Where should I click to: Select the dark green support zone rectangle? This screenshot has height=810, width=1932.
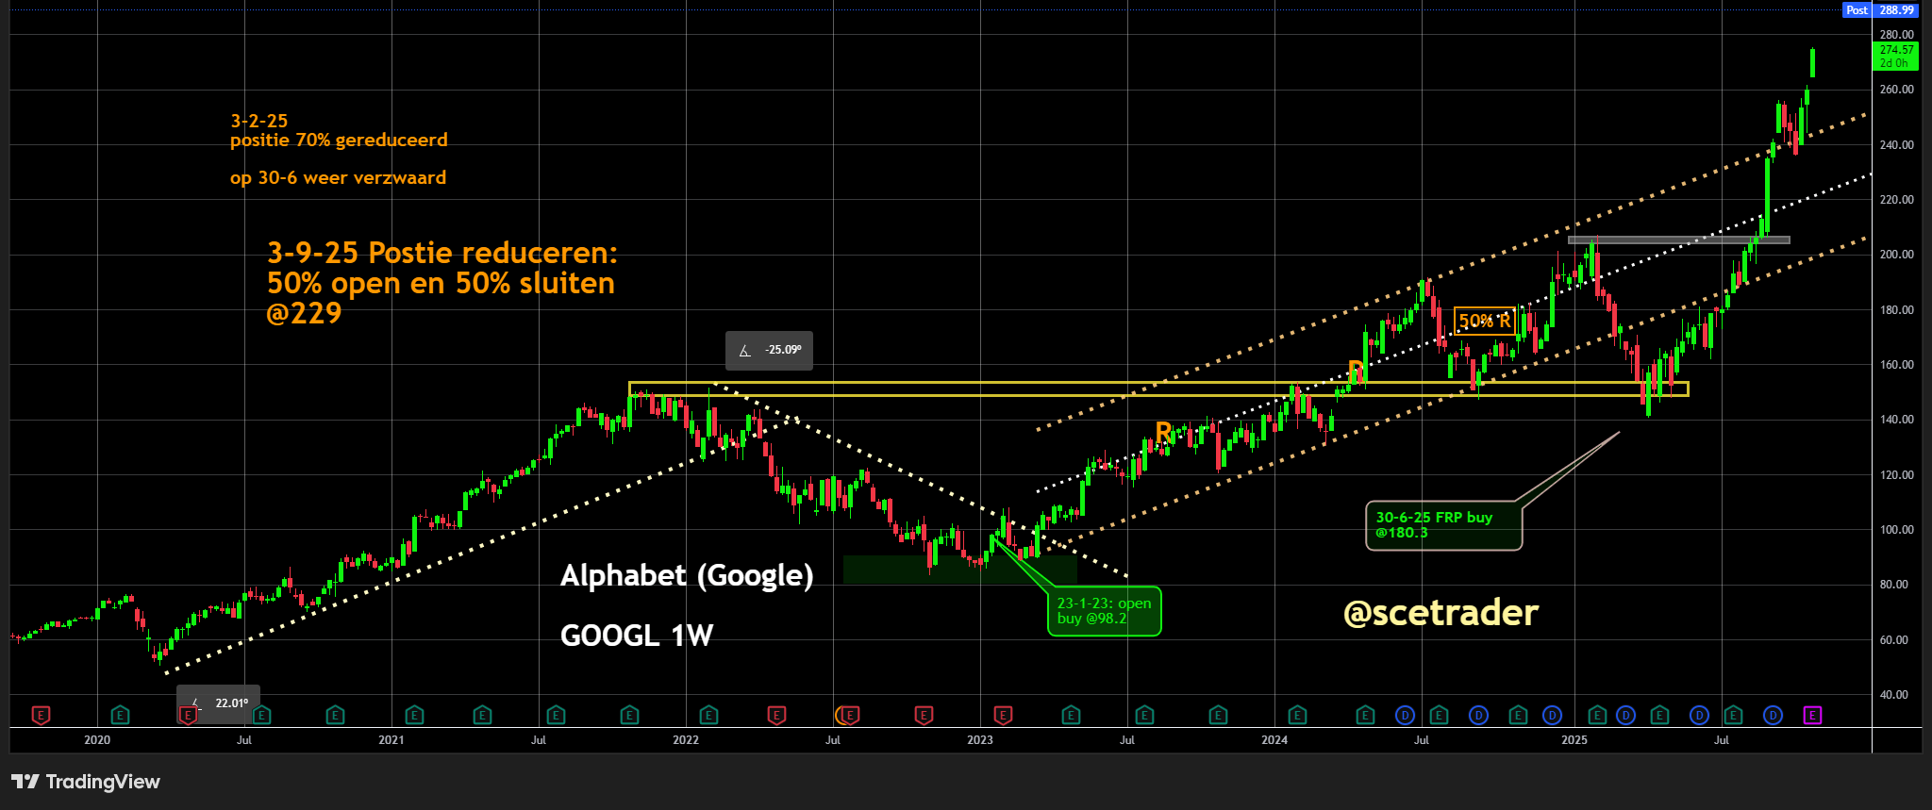click(959, 570)
